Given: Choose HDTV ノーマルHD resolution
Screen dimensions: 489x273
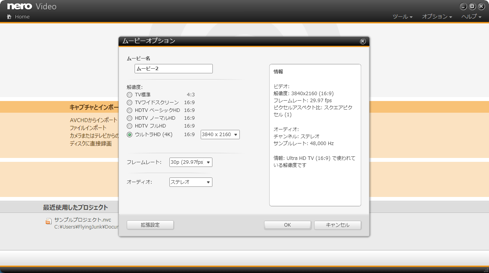Looking at the screenshot, I should tap(129, 118).
